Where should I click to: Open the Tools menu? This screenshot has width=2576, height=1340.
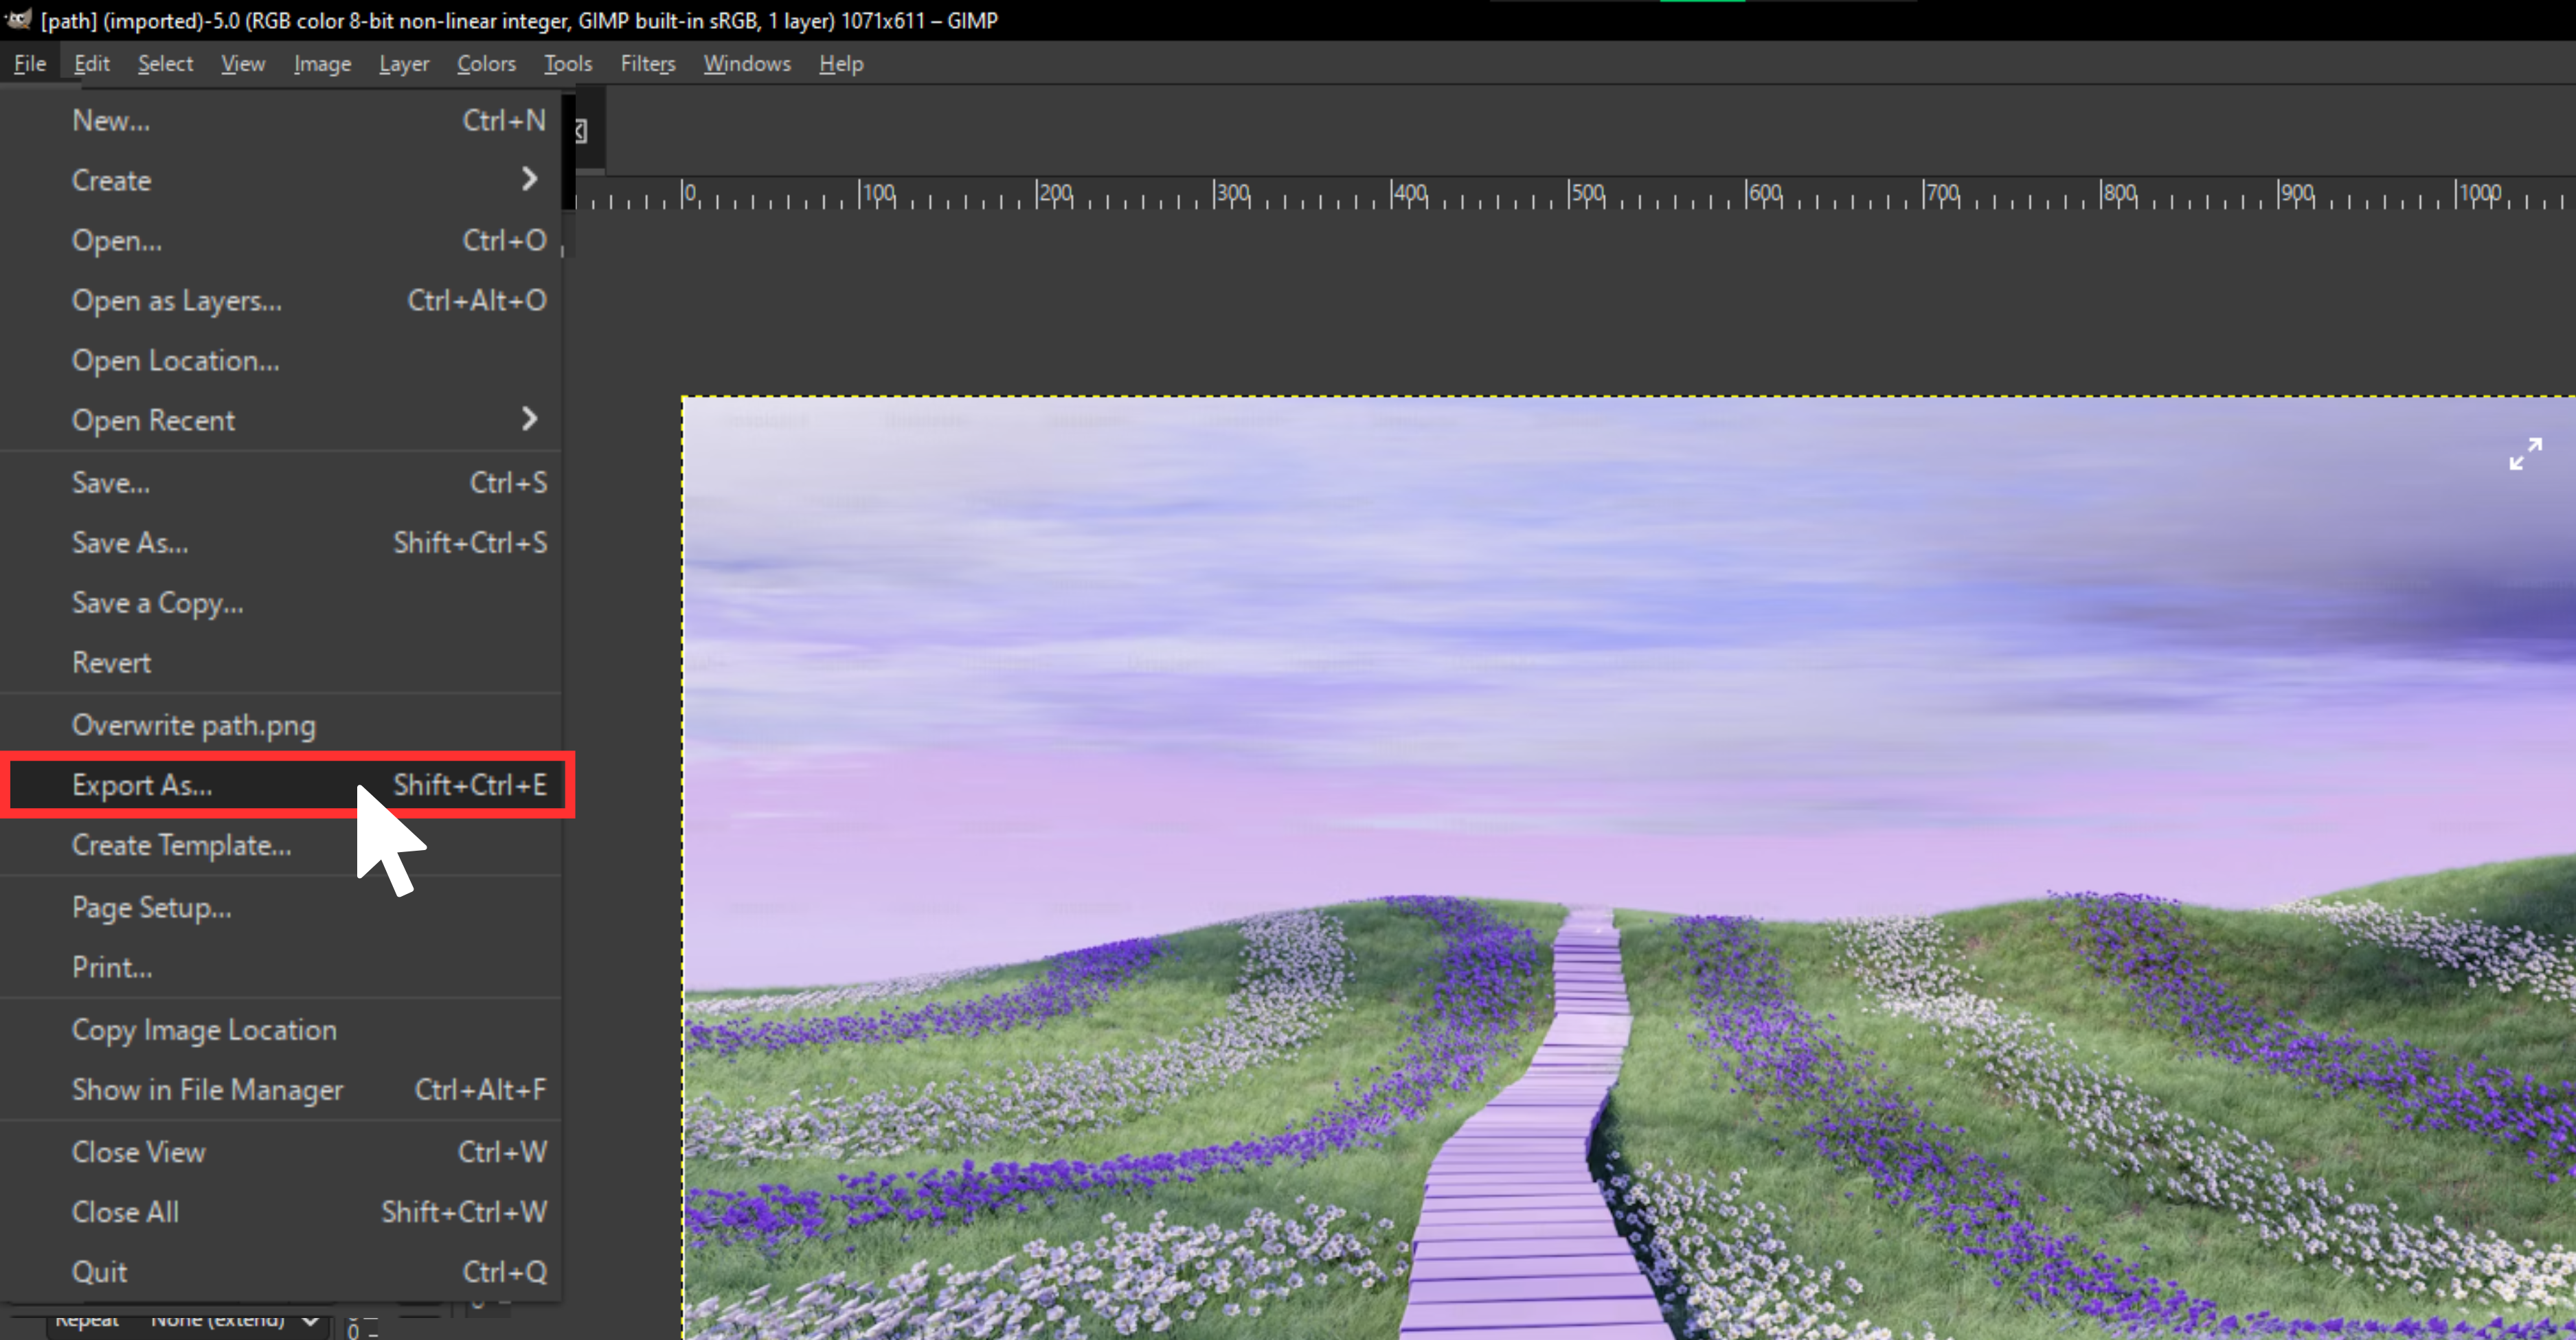(568, 63)
